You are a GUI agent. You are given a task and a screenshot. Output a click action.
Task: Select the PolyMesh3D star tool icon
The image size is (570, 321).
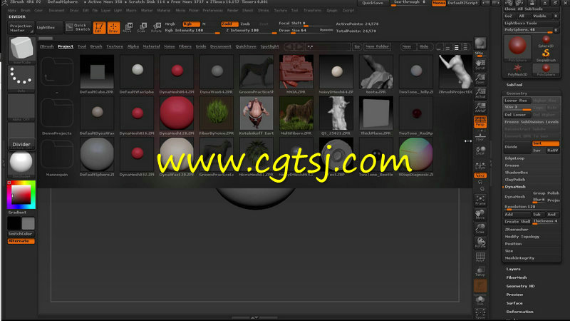pos(517,69)
